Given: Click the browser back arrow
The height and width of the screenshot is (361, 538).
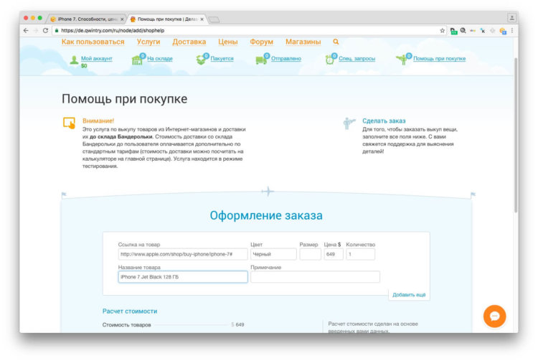Looking at the screenshot, I should [26, 31].
